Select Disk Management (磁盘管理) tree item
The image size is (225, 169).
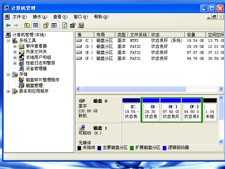click(34, 86)
